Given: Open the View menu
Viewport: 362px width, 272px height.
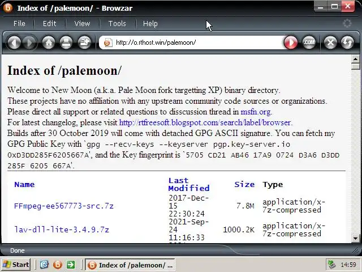Looking at the screenshot, I should 82,24.
